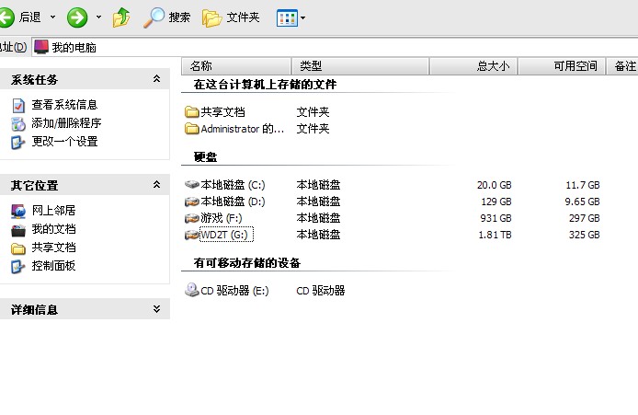This screenshot has height=415, width=638.
Task: Click 更改一个设置 link
Action: pyautogui.click(x=64, y=142)
